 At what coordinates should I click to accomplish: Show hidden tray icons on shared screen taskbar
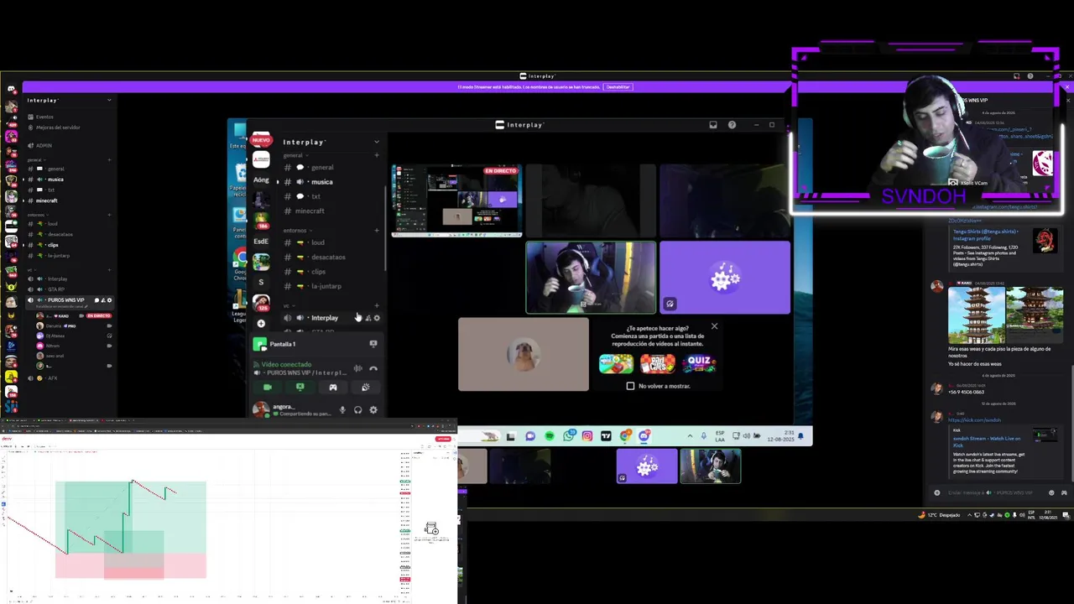(690, 436)
